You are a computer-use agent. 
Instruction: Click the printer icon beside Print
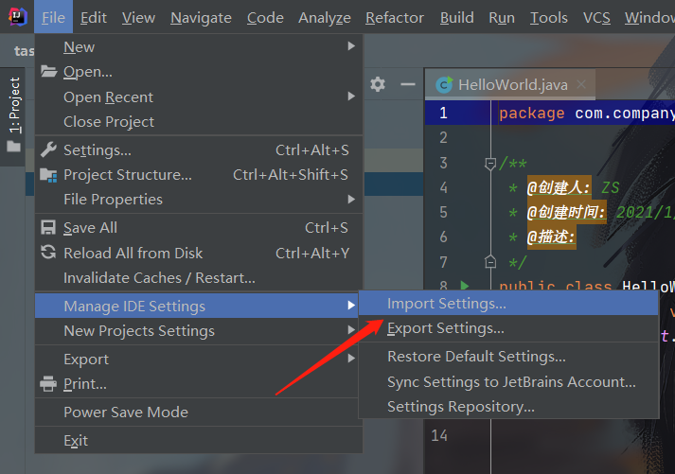pos(48,383)
